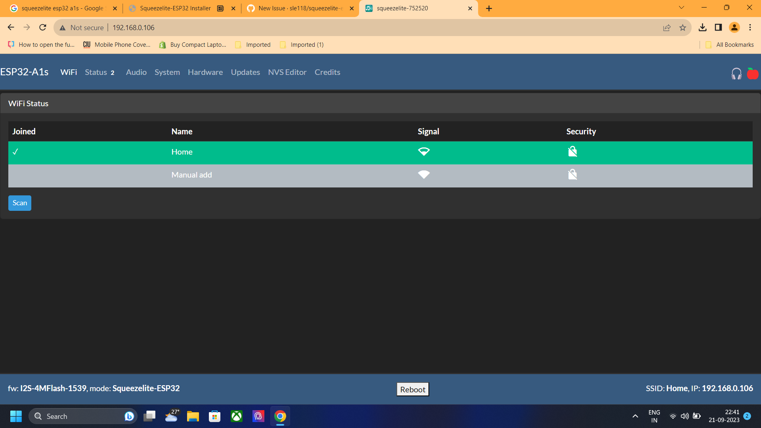Screen dimensions: 761x428
Task: Click the Home network security lock icon
Action: [x=572, y=152]
